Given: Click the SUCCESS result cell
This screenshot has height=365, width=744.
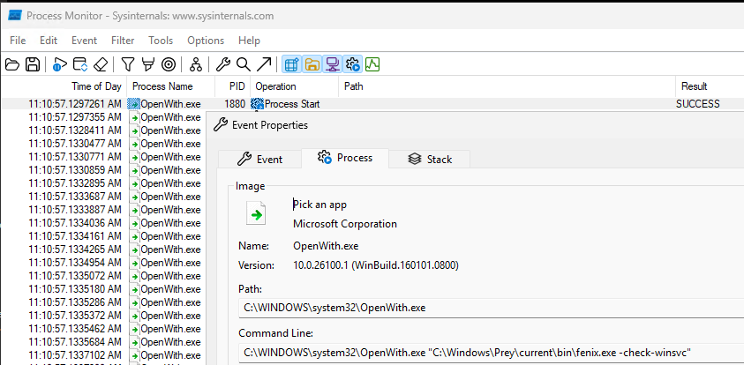Looking at the screenshot, I should click(x=698, y=104).
